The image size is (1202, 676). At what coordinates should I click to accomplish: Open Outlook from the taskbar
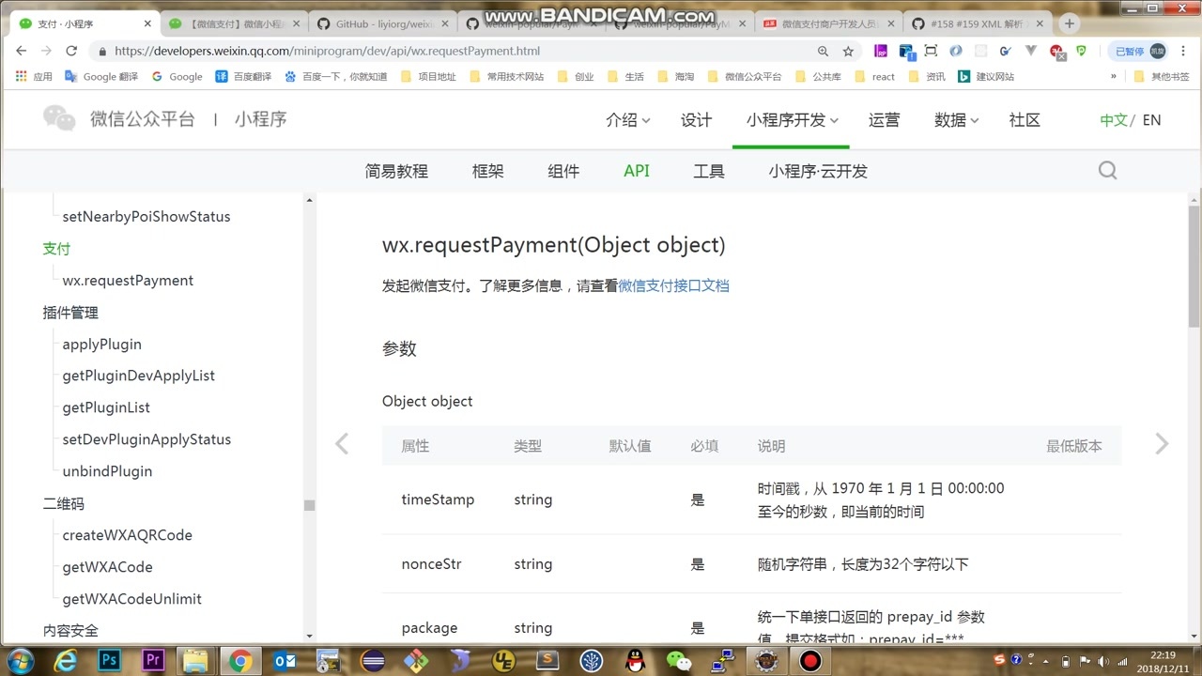coord(285,660)
